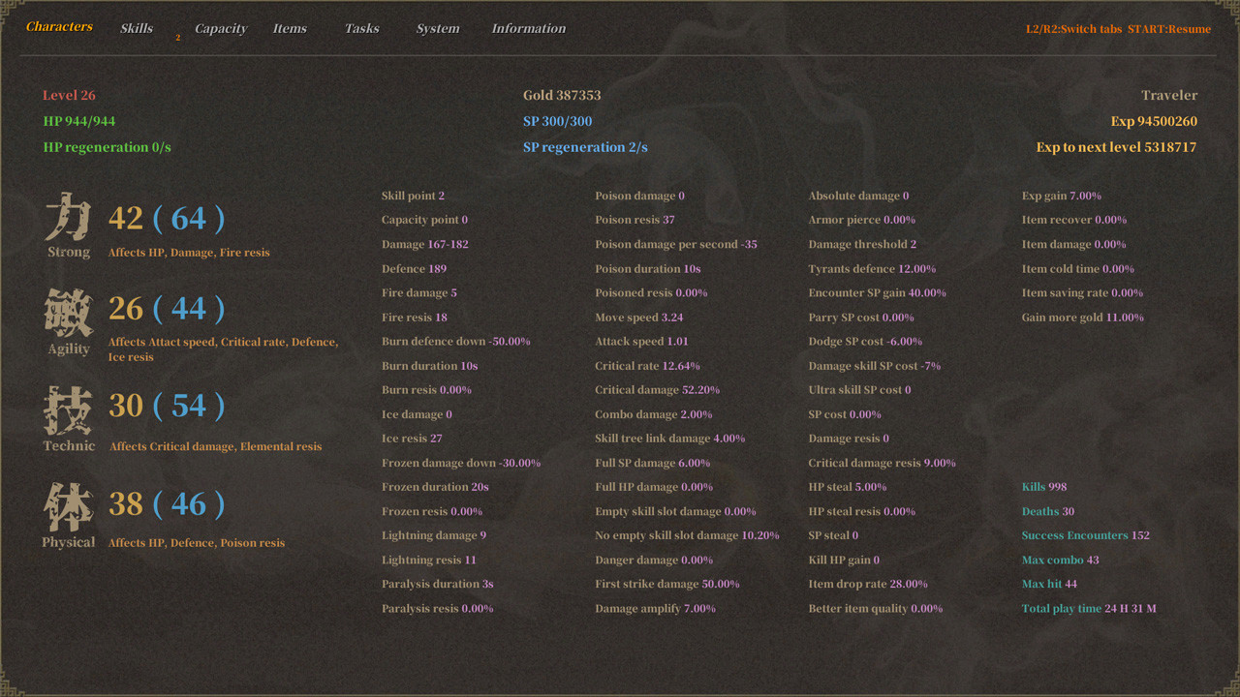Click the Gold 387353 amount
The width and height of the screenshot is (1240, 697).
[x=562, y=95]
